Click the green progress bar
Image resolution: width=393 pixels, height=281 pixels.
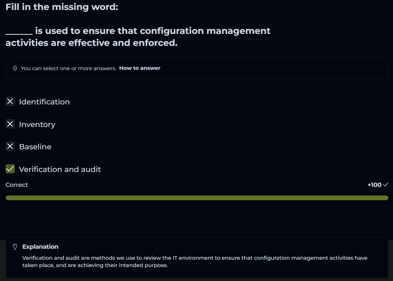tap(197, 198)
